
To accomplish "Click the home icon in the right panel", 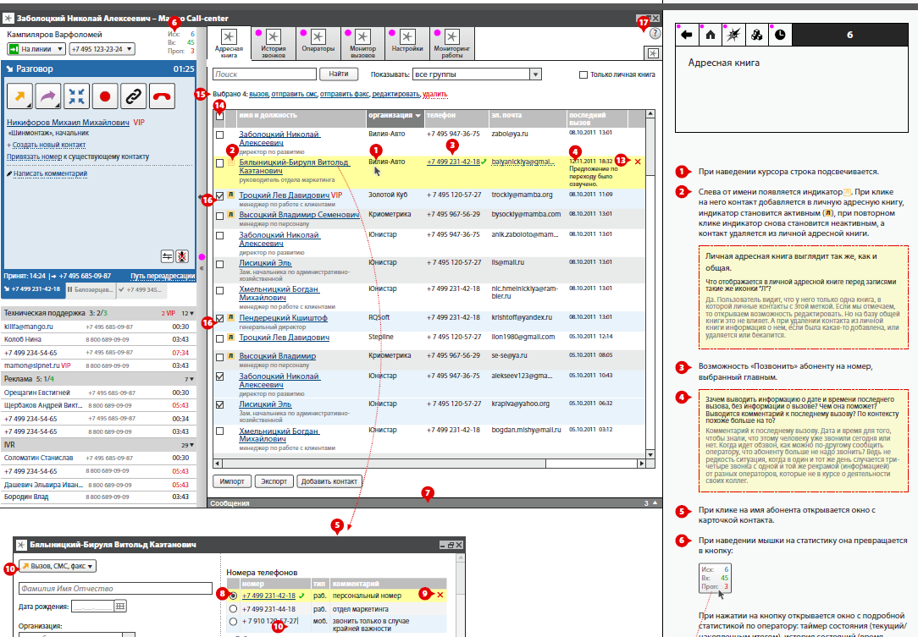I will click(711, 35).
